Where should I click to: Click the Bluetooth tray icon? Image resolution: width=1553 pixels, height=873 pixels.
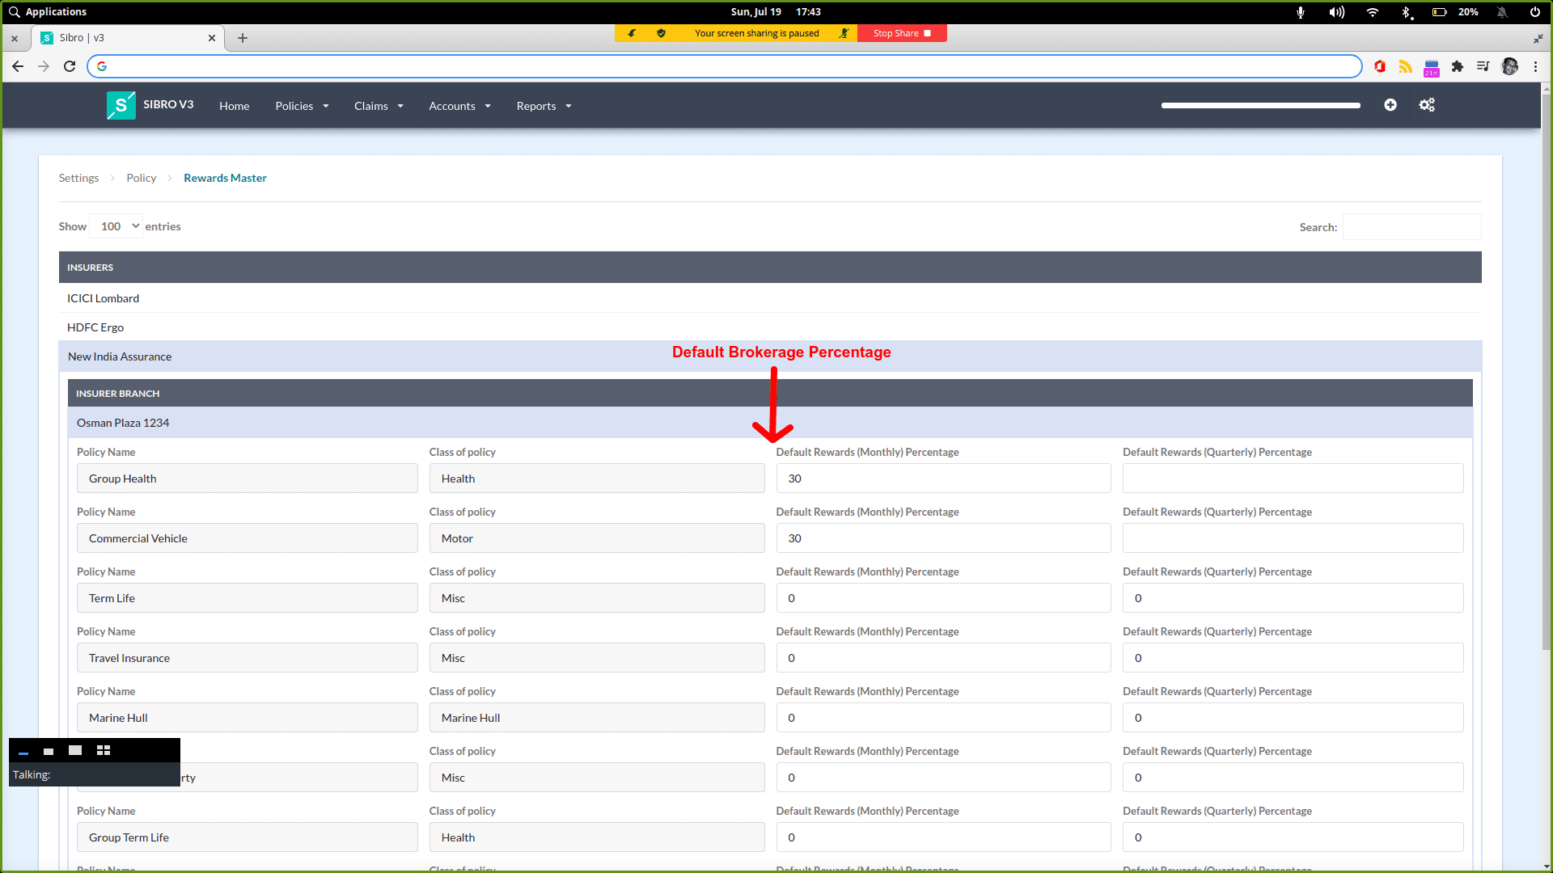click(x=1407, y=12)
